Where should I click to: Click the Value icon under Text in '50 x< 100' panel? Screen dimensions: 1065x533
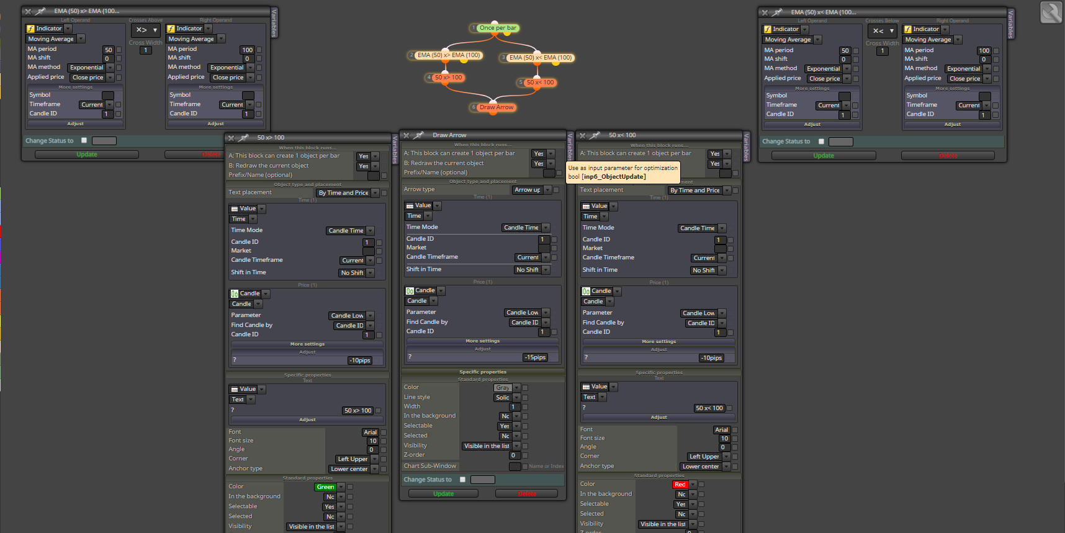pyautogui.click(x=586, y=387)
